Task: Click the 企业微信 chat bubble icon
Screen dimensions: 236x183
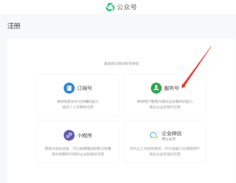Action: click(153, 135)
